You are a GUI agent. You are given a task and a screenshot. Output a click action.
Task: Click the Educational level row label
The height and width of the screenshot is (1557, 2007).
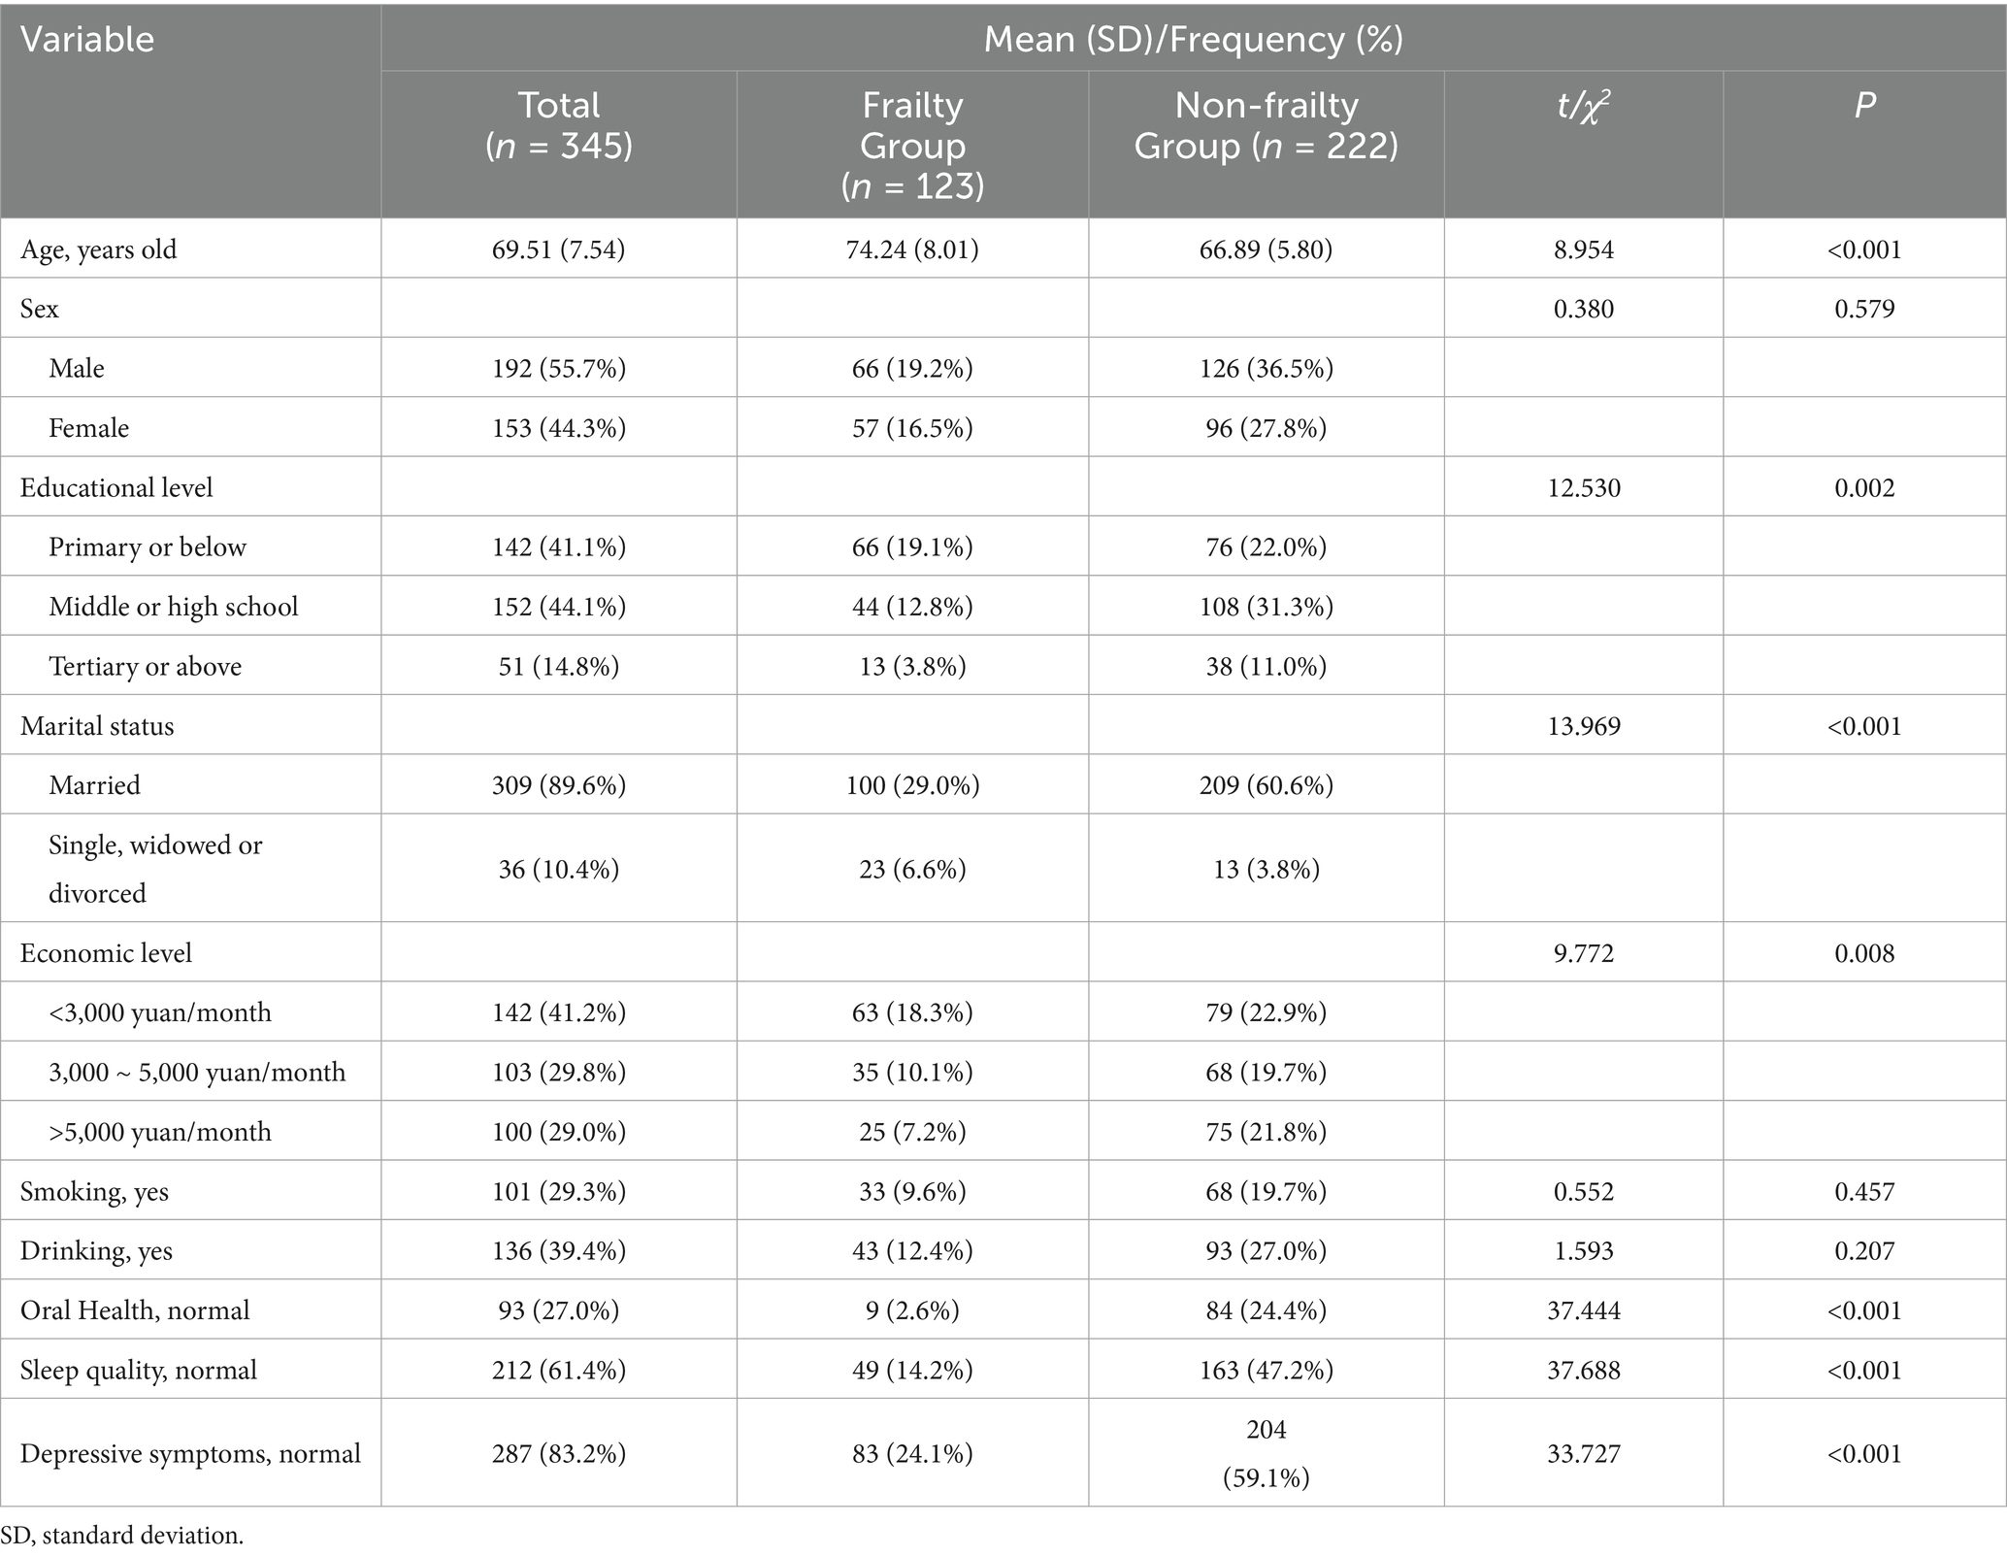click(116, 487)
